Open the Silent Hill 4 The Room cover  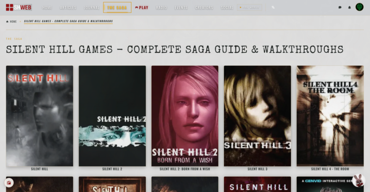click(330, 116)
